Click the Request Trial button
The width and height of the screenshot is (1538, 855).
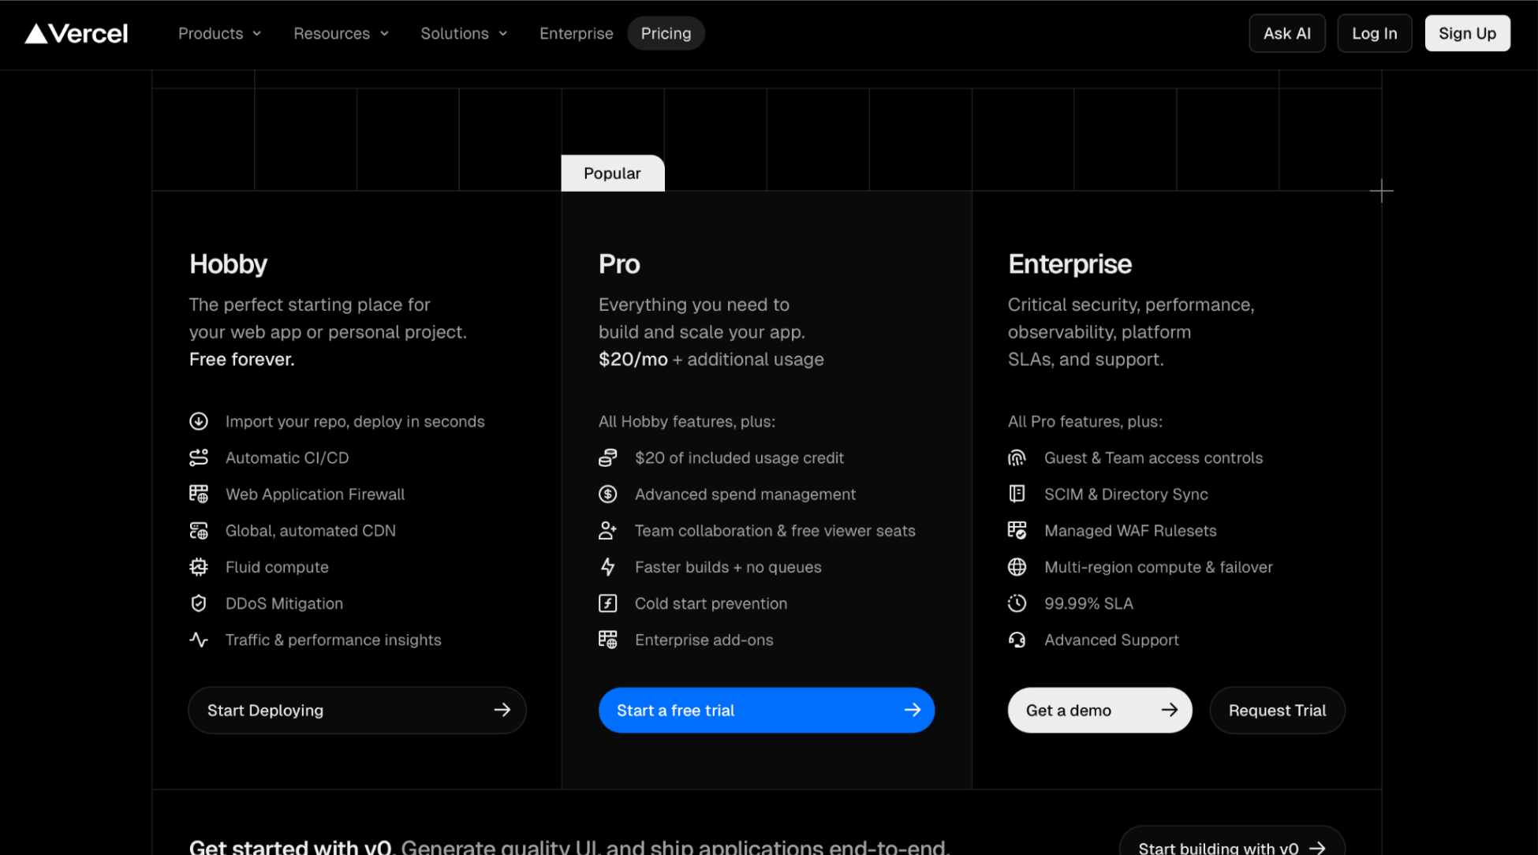1277,711
